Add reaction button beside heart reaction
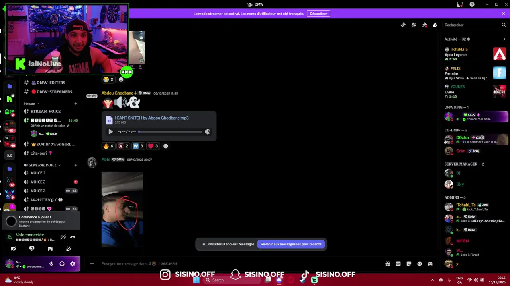 (x=166, y=146)
